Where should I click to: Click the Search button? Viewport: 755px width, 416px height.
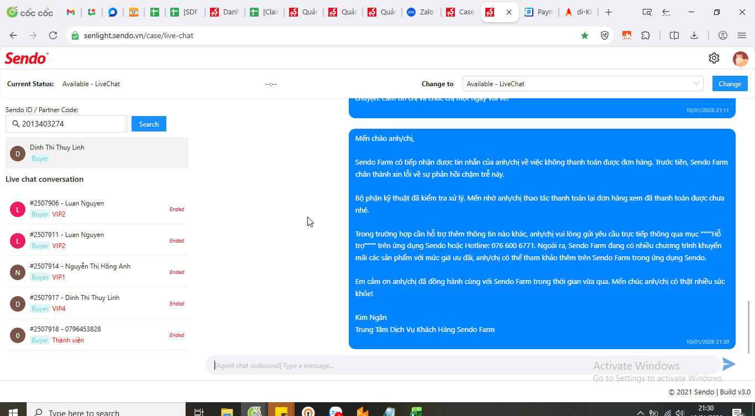(x=149, y=124)
